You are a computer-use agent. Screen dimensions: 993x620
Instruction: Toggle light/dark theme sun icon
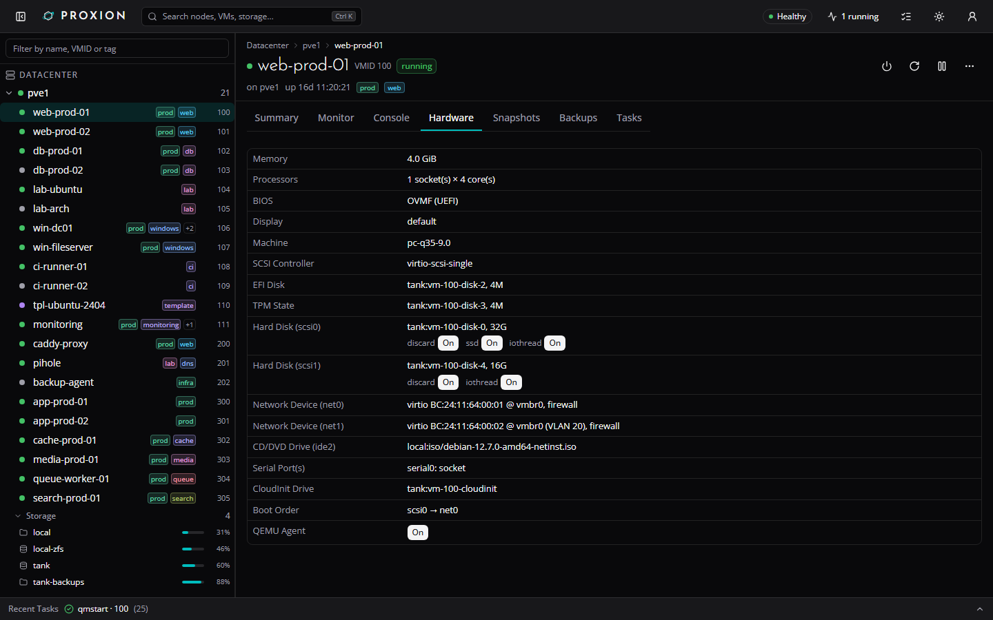tap(939, 17)
